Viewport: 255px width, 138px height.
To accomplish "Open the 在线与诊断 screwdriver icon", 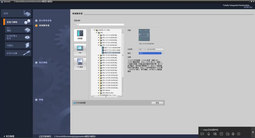I will click(x=26, y=53).
